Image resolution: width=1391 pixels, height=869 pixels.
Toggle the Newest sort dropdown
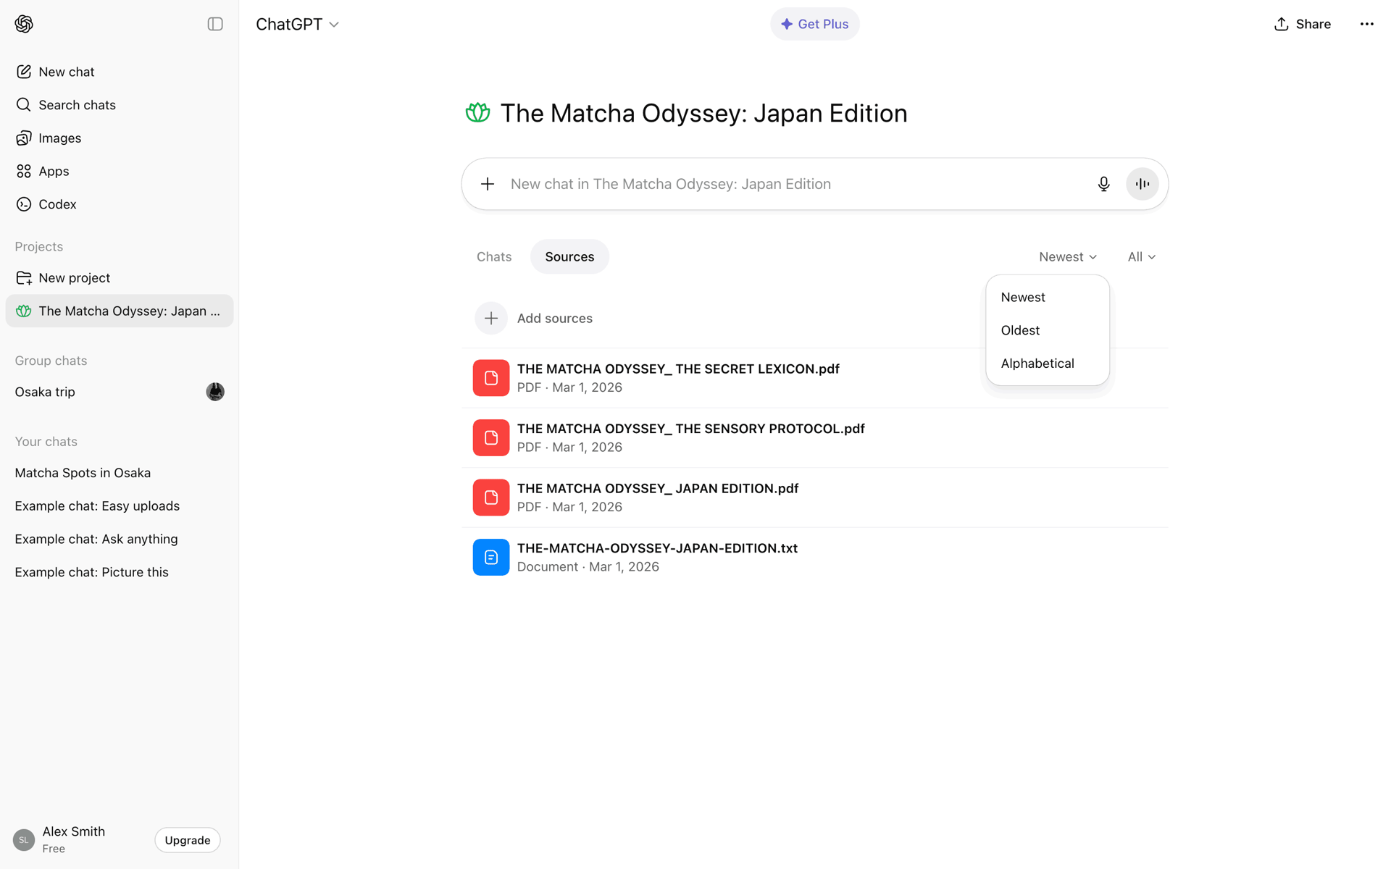coord(1068,256)
